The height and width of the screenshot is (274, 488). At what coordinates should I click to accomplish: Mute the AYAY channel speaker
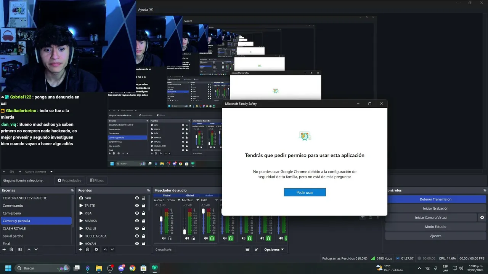coord(205,238)
